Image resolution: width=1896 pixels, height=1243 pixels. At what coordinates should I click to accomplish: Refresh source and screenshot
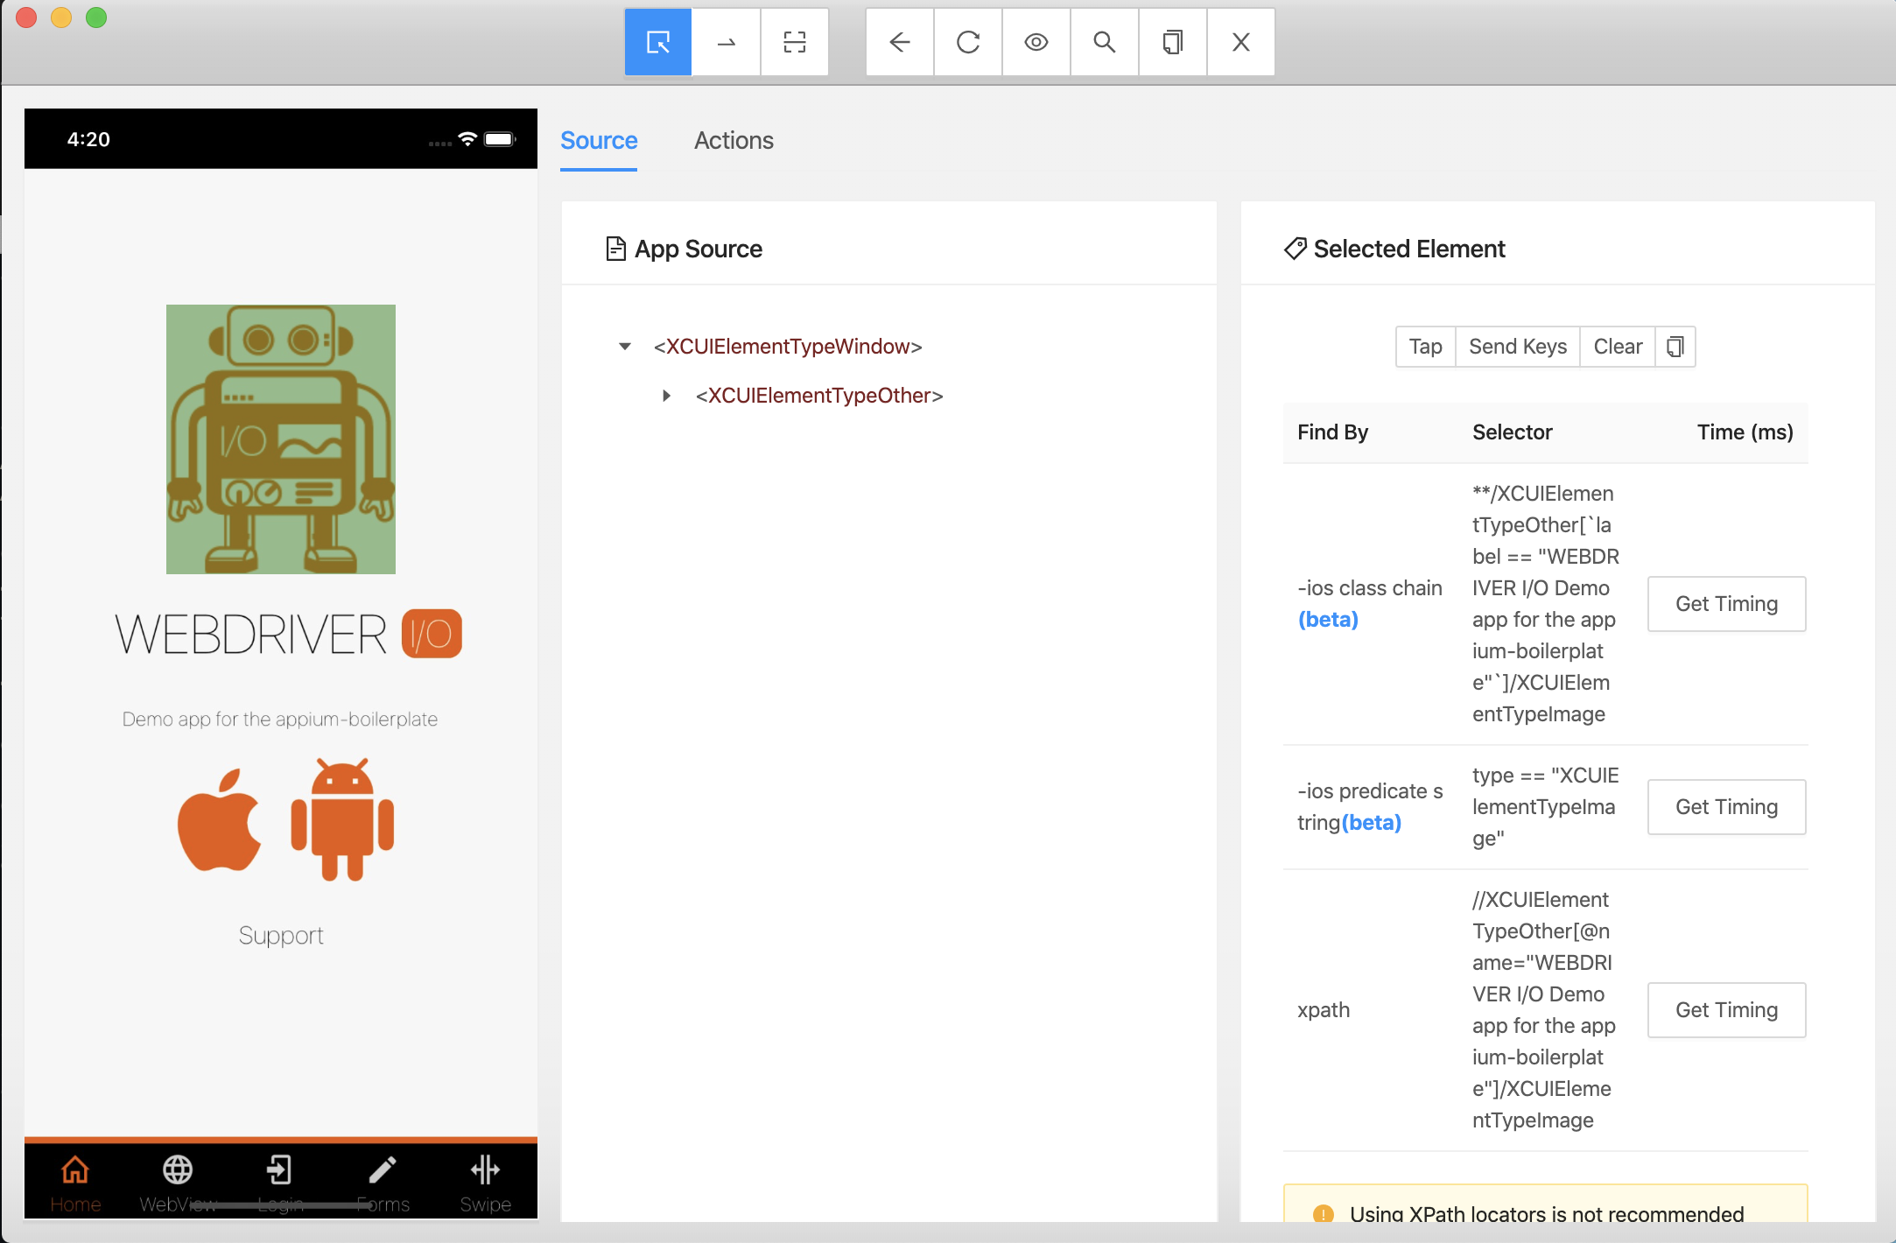(967, 42)
